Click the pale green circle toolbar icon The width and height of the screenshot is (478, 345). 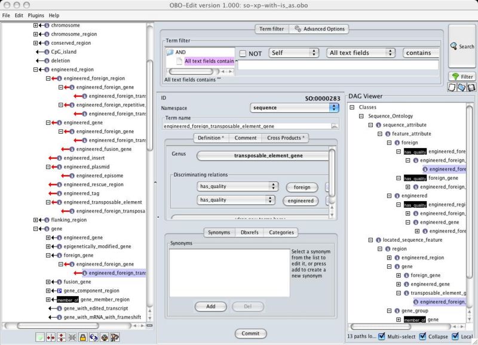point(39,337)
